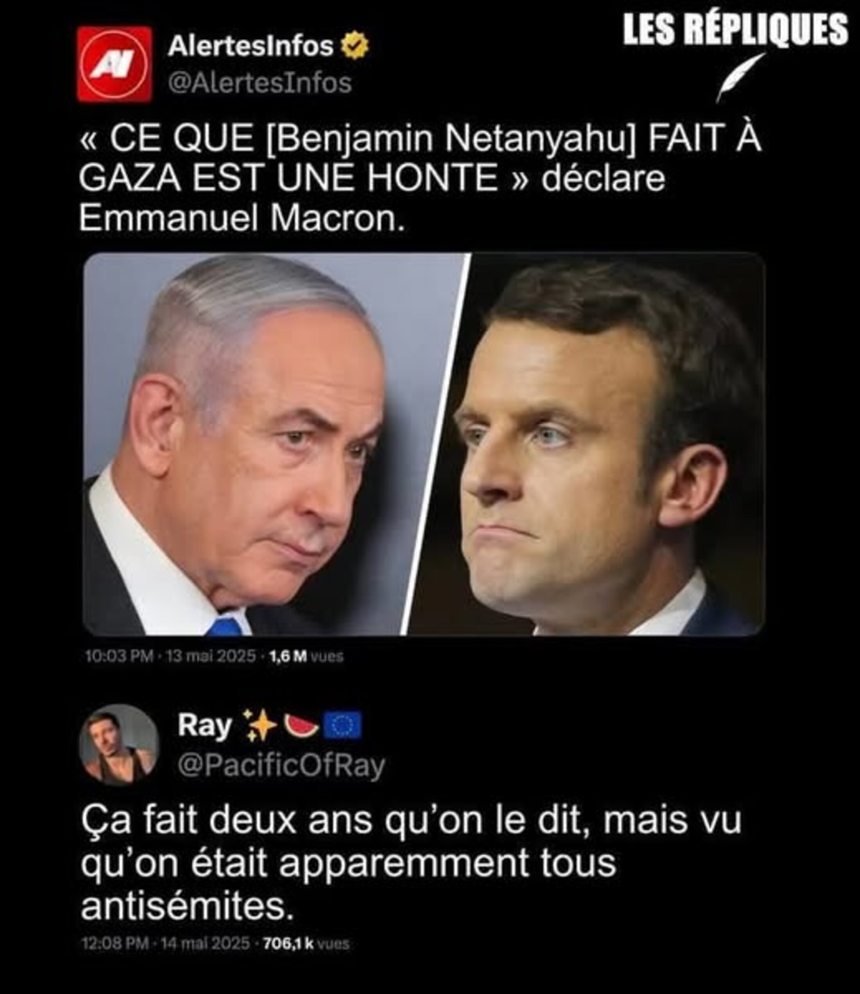
Task: Open the AlertesInfos display name
Action: point(251,46)
